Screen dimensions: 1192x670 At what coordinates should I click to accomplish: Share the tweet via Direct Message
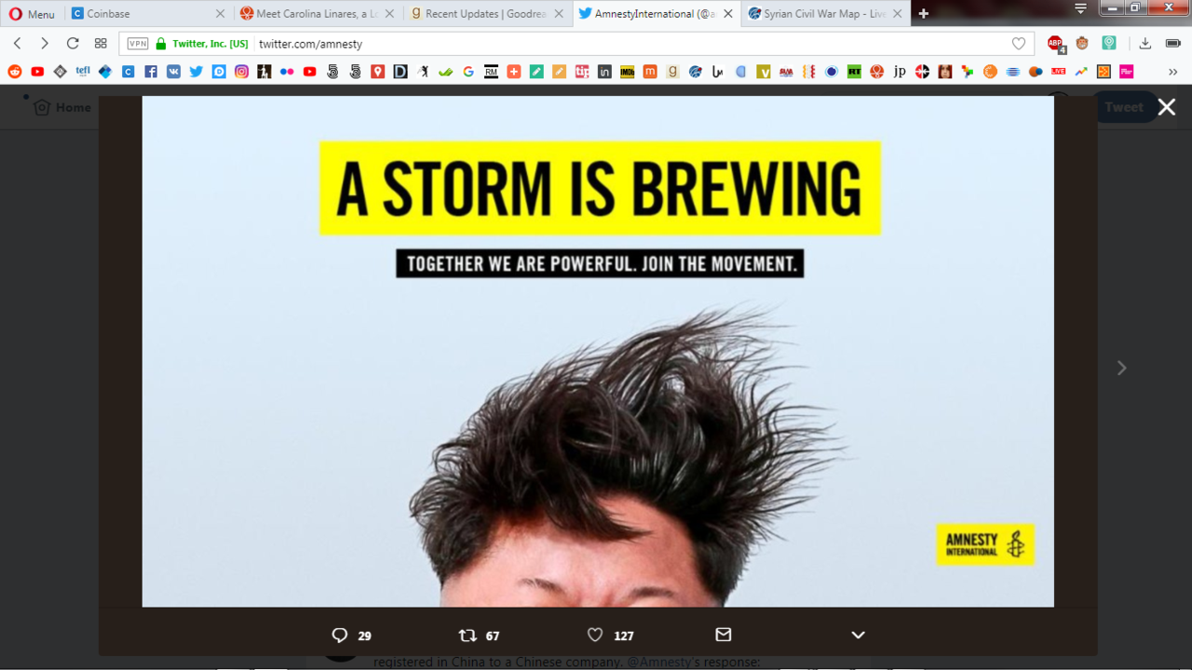724,635
